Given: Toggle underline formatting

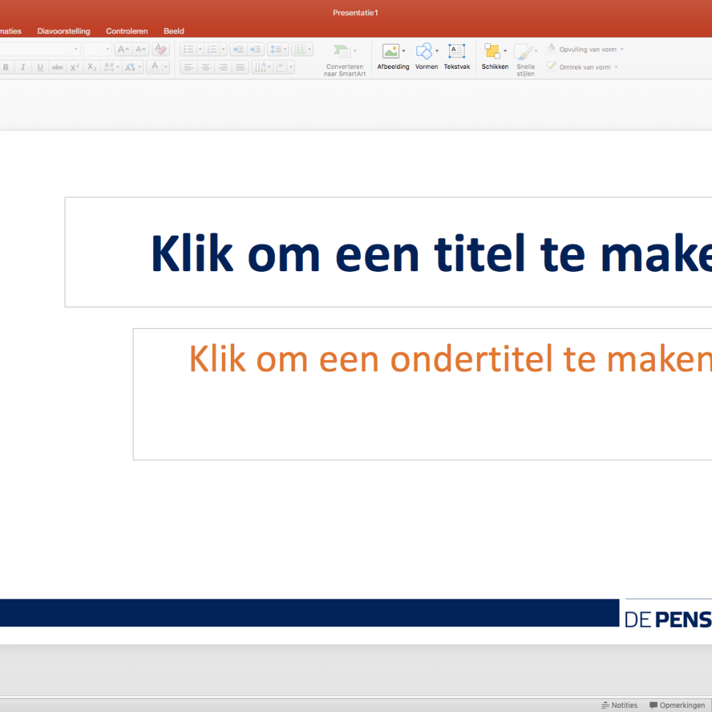Looking at the screenshot, I should pyautogui.click(x=40, y=67).
